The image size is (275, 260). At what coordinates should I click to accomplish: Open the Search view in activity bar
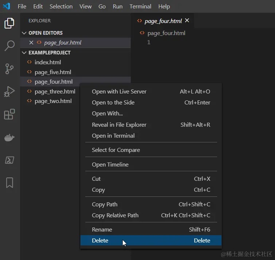(9, 46)
